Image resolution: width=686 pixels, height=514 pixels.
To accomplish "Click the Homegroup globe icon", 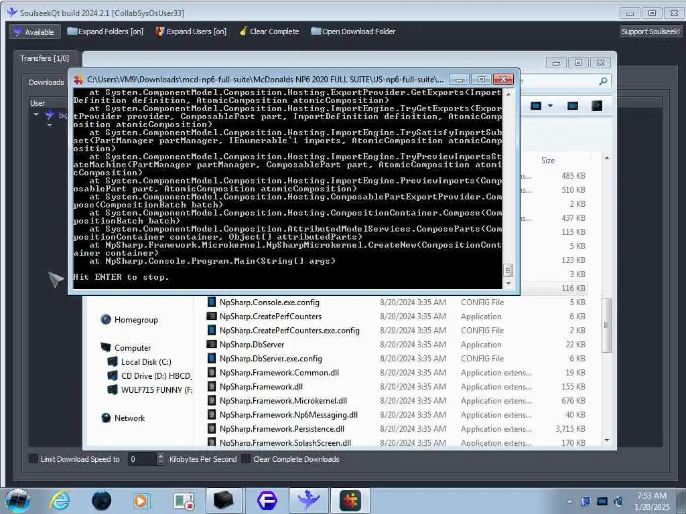I will pos(106,319).
